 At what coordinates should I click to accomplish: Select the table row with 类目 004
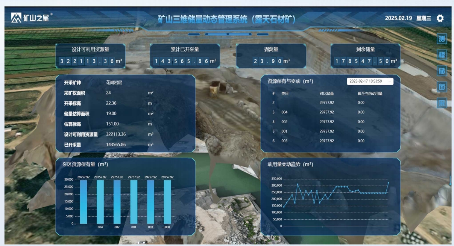pyautogui.click(x=330, y=112)
